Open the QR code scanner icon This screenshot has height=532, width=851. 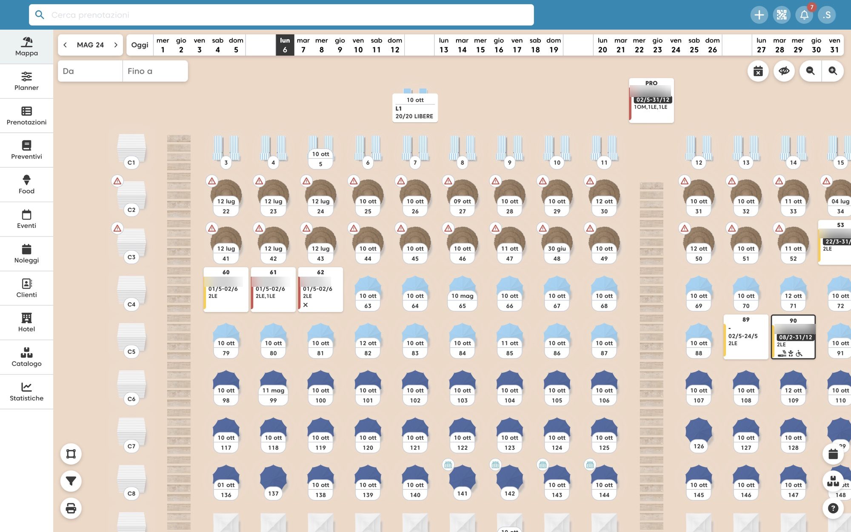tap(782, 15)
